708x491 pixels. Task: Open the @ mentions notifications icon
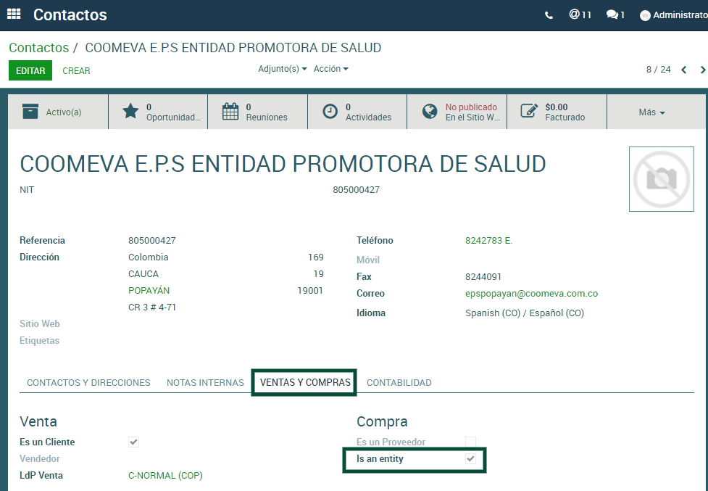click(x=580, y=15)
